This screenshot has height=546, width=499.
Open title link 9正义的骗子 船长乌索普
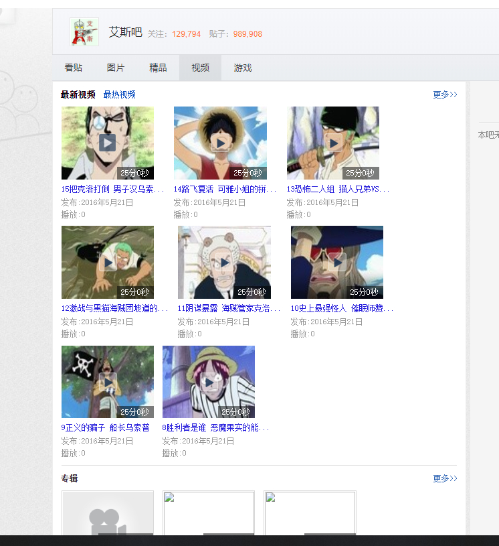pyautogui.click(x=106, y=427)
